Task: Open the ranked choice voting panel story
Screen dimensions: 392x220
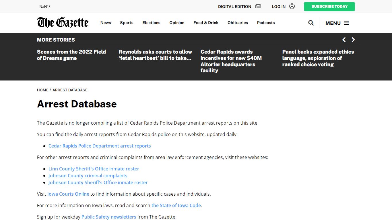Action: 318,58
